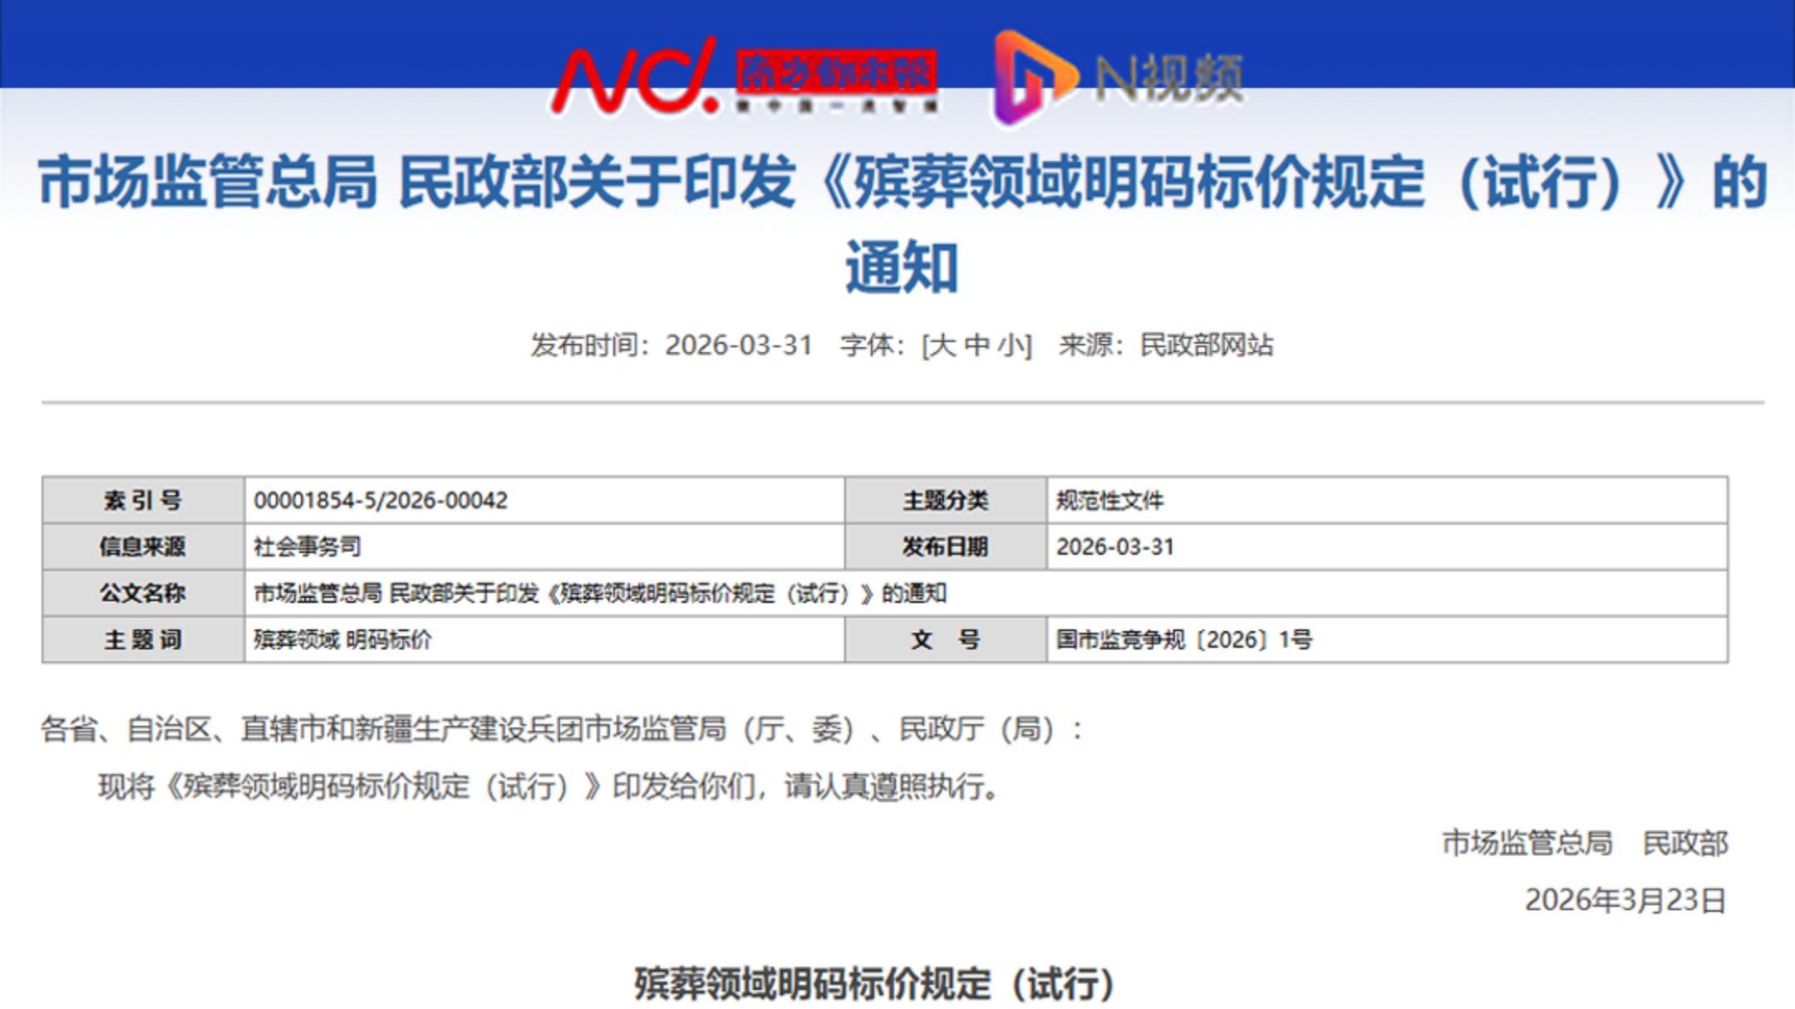Viewport: 1795px width, 1009px height.
Task: Set font size to 中 (medium)
Action: [978, 345]
